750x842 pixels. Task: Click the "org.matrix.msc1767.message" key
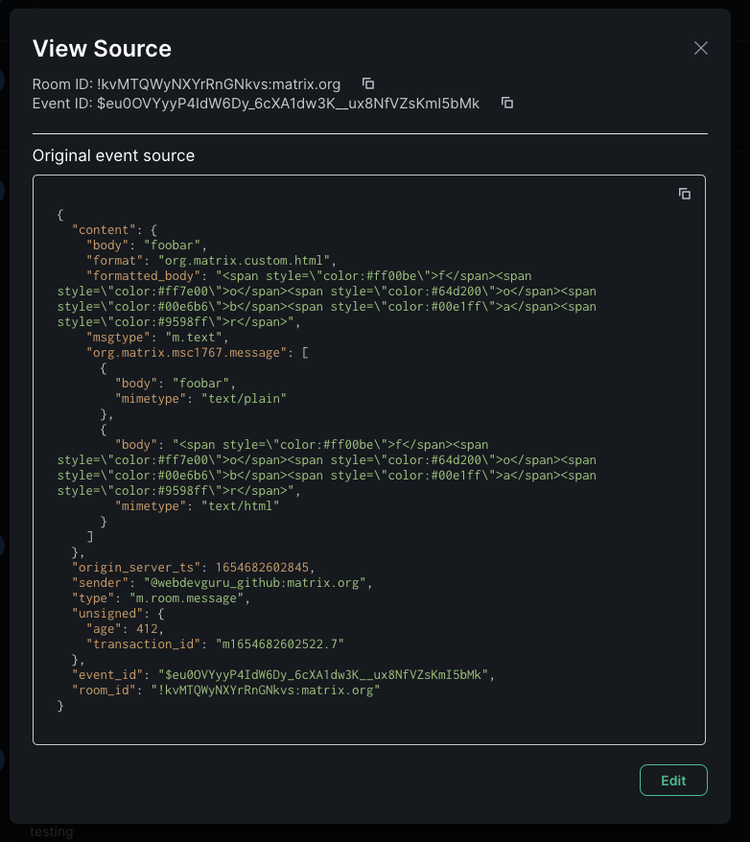[x=186, y=353]
